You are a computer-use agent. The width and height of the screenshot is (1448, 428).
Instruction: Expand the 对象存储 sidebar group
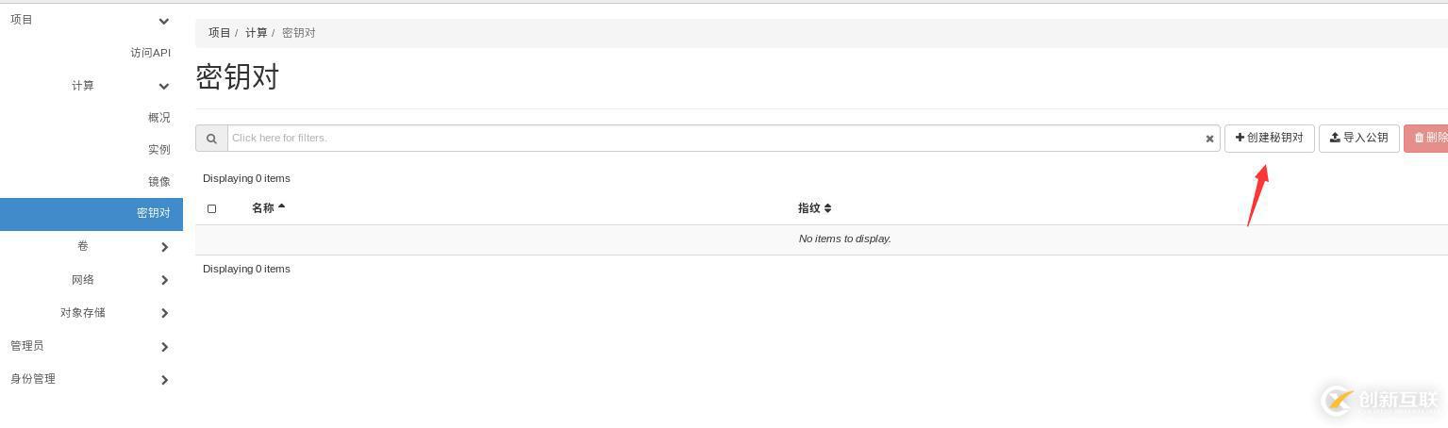tap(164, 313)
